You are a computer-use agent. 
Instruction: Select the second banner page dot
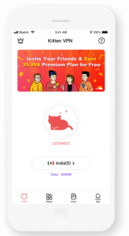[96, 89]
